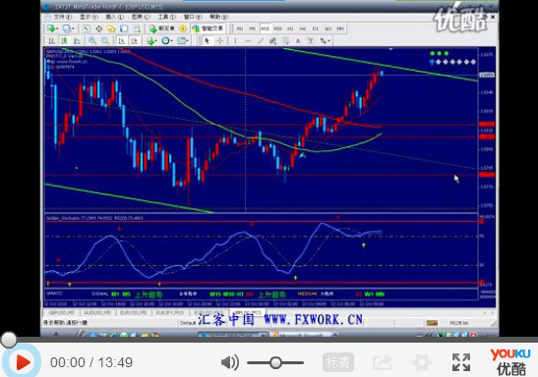
Task: Open the player settings gear
Action: pos(422,362)
